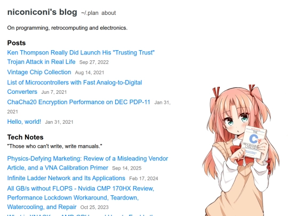The height and width of the screenshot is (216, 288).
Task: Click the blog tagline about retrocomputing and electronics
Action: 67,28
